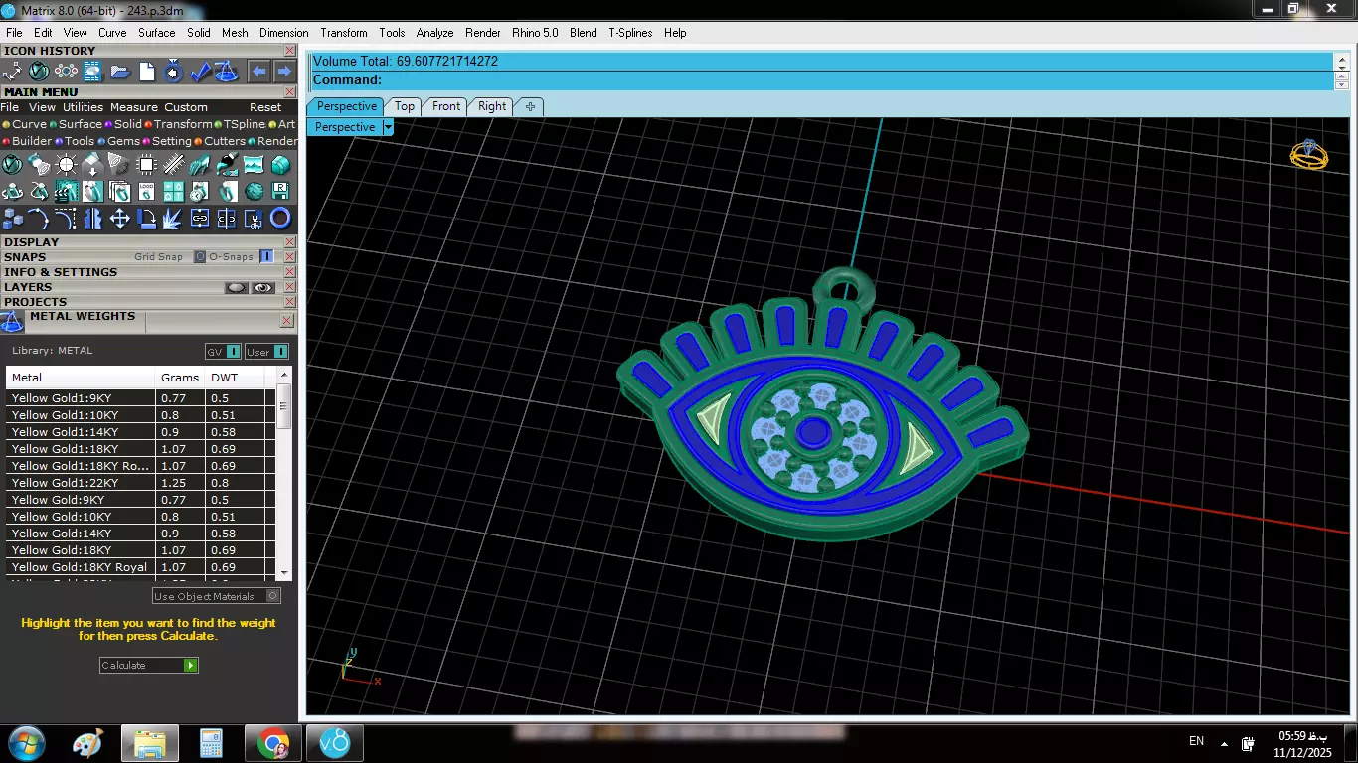Screen dimensions: 1358x763
Task: Click the blank document icon in Icon History
Action: click(x=147, y=72)
